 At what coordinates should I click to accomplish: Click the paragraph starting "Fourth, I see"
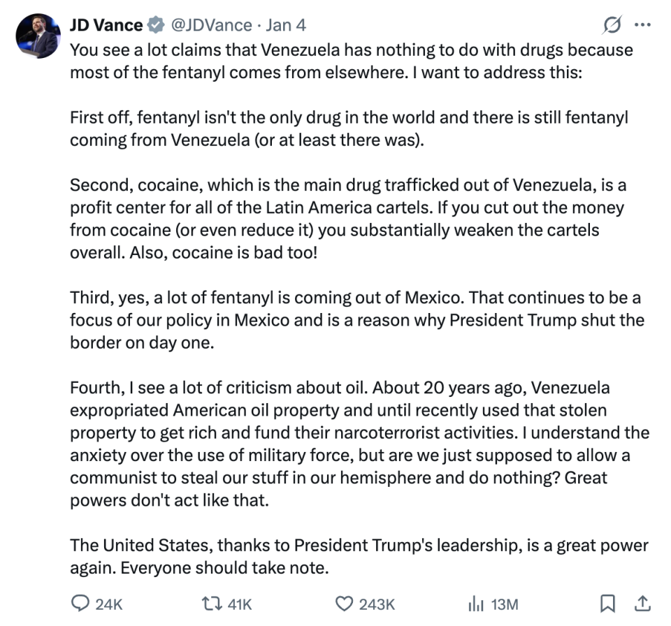pyautogui.click(x=358, y=444)
